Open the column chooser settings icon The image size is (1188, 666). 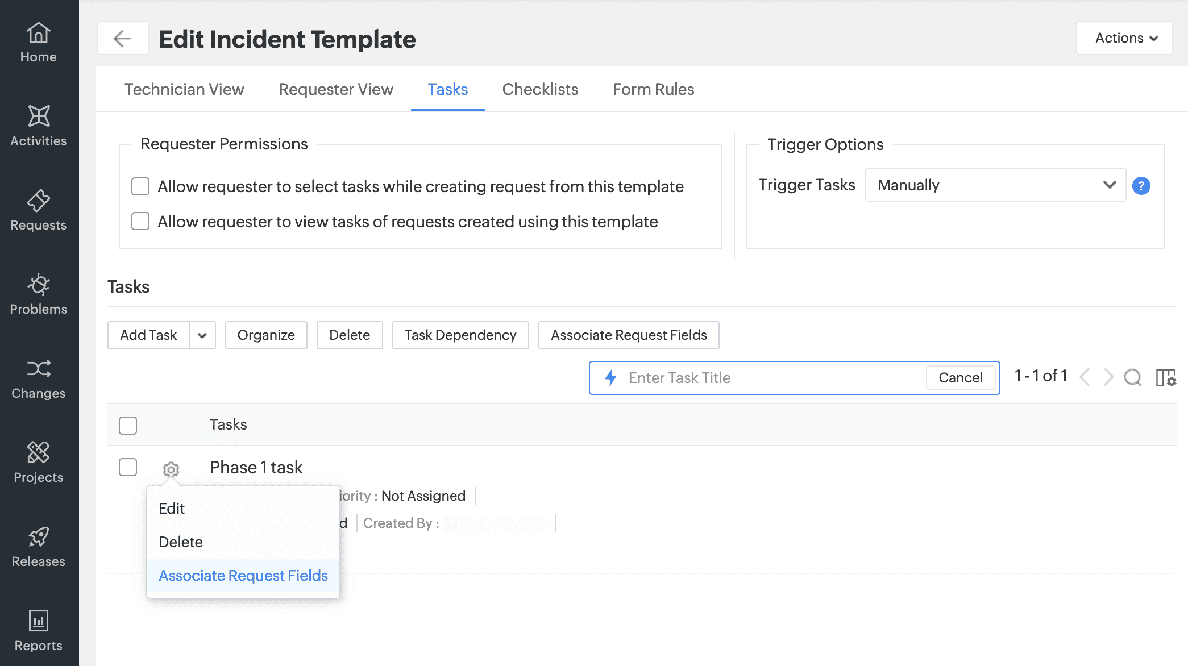(x=1165, y=377)
